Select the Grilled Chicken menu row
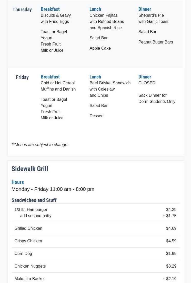The height and width of the screenshot is (283, 191). click(x=95, y=228)
